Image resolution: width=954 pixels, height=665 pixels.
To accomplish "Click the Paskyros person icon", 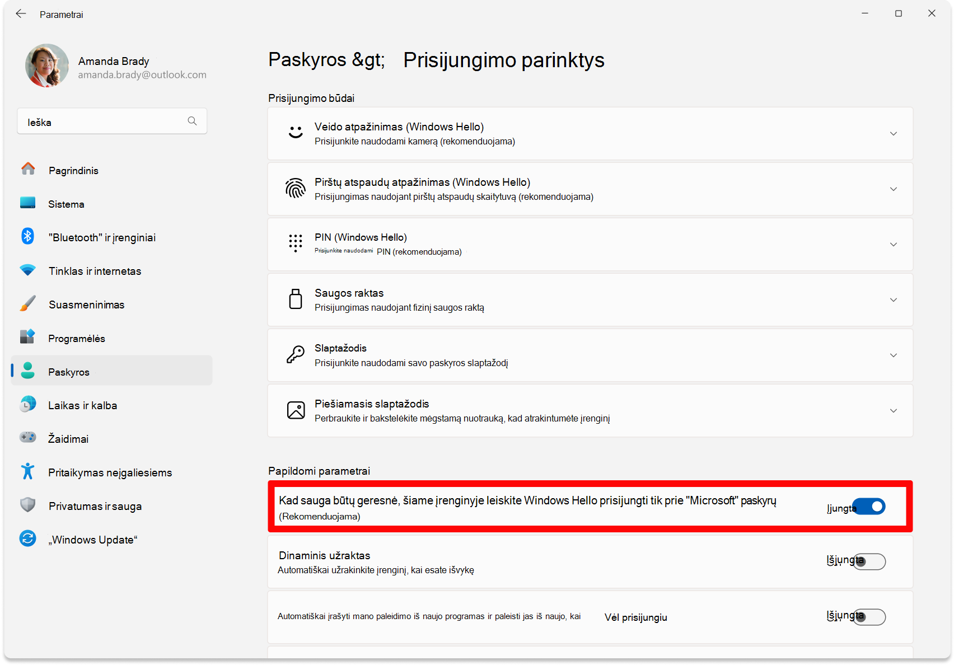I will tap(27, 371).
